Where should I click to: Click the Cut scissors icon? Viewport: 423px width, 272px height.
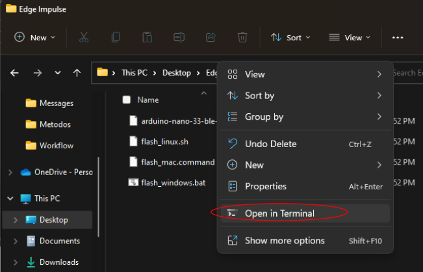(84, 37)
